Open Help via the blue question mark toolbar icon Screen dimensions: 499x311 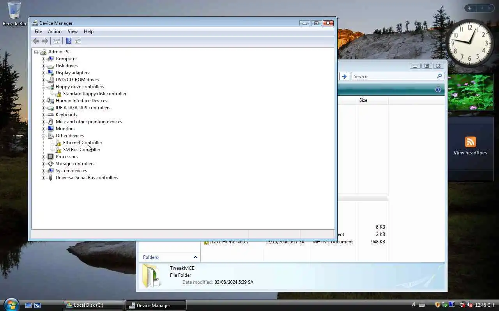[69, 41]
